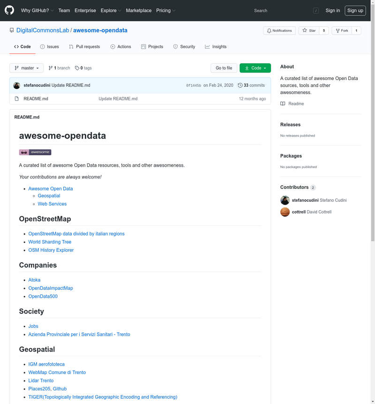Open commit hash 0f1445b
Image resolution: width=375 pixels, height=404 pixels.
(x=194, y=86)
